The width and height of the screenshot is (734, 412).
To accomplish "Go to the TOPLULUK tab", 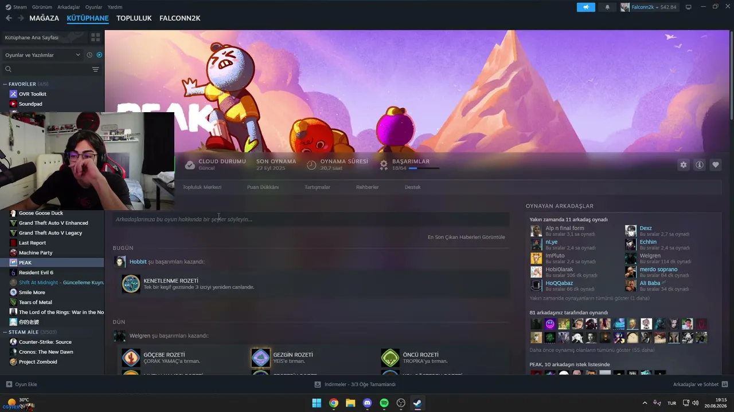I will click(x=134, y=18).
